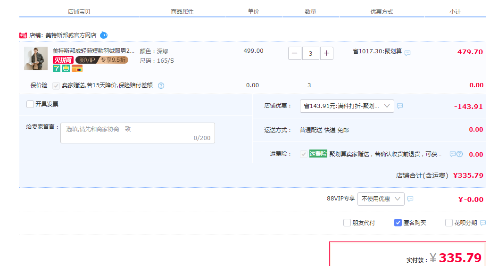Click the green 7-day return service icon
The image size is (498, 266).
57,68
